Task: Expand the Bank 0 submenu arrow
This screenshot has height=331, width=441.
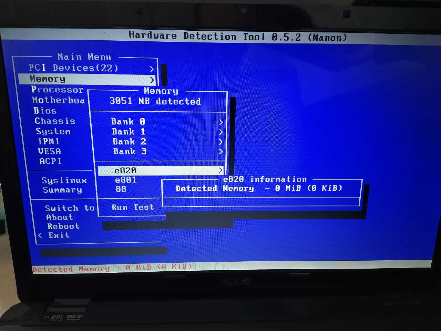Action: pos(221,122)
